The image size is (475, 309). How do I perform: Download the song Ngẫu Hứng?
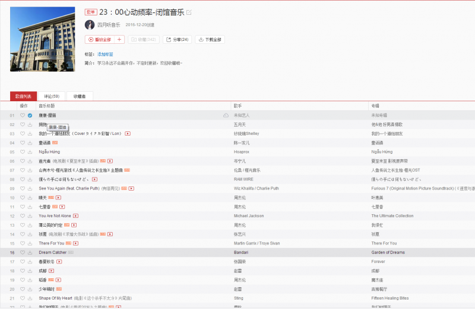[30, 152]
